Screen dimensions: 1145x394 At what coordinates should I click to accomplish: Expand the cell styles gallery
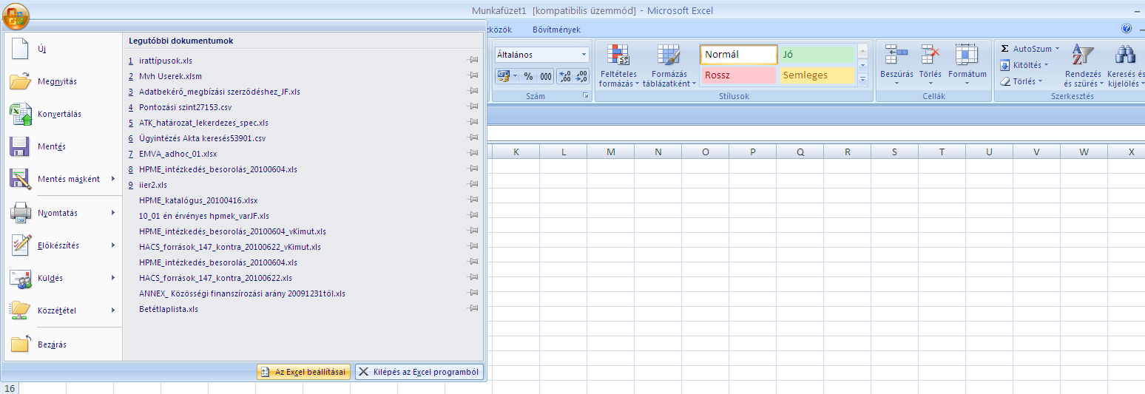point(862,78)
